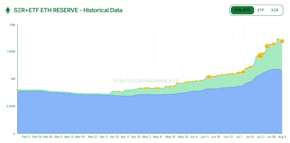Switch chart to ETF only view
Screen dimensions: 290x143
pyautogui.click(x=261, y=10)
